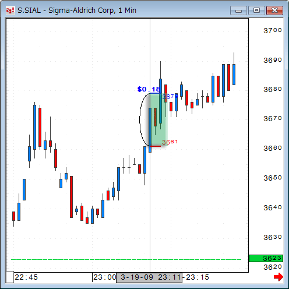
Task: Click the CQG chart icon in title bar
Action: click(10, 10)
